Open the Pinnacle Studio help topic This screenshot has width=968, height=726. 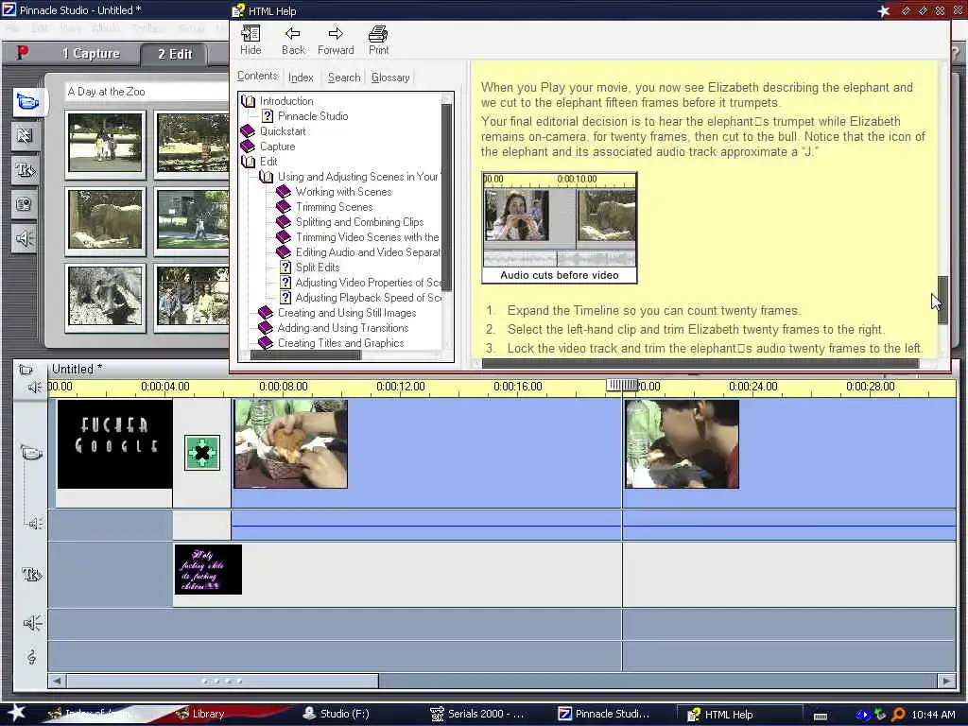[x=312, y=116]
